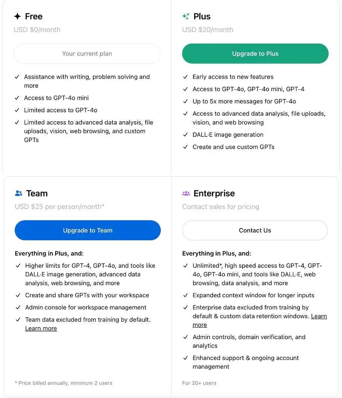Viewport: 342px width, 398px height.
Task: Click "Everything in Plus, and:" heading in Team card
Action: click(x=49, y=253)
